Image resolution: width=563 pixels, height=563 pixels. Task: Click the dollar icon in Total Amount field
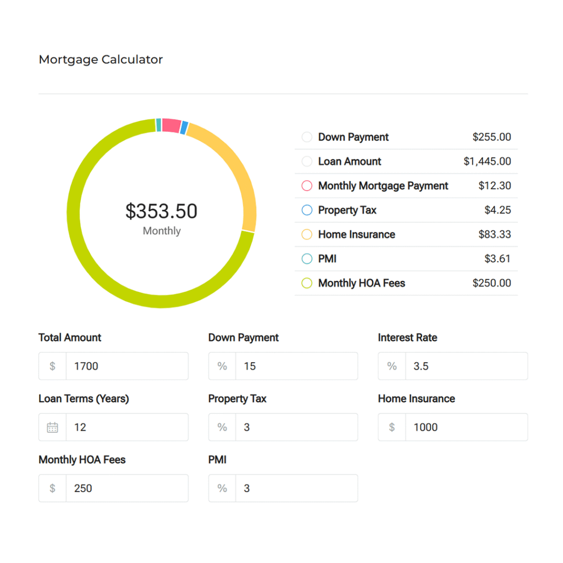(x=52, y=366)
